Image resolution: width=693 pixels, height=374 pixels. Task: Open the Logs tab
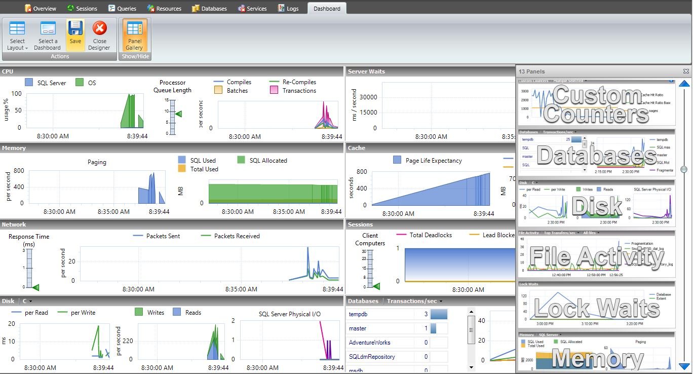click(288, 8)
